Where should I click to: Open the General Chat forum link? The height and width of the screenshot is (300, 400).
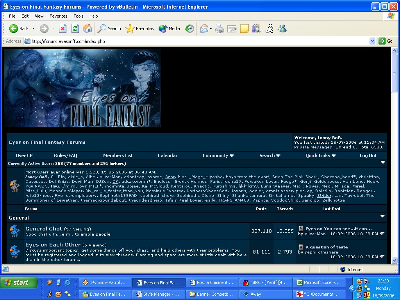tap(44, 229)
